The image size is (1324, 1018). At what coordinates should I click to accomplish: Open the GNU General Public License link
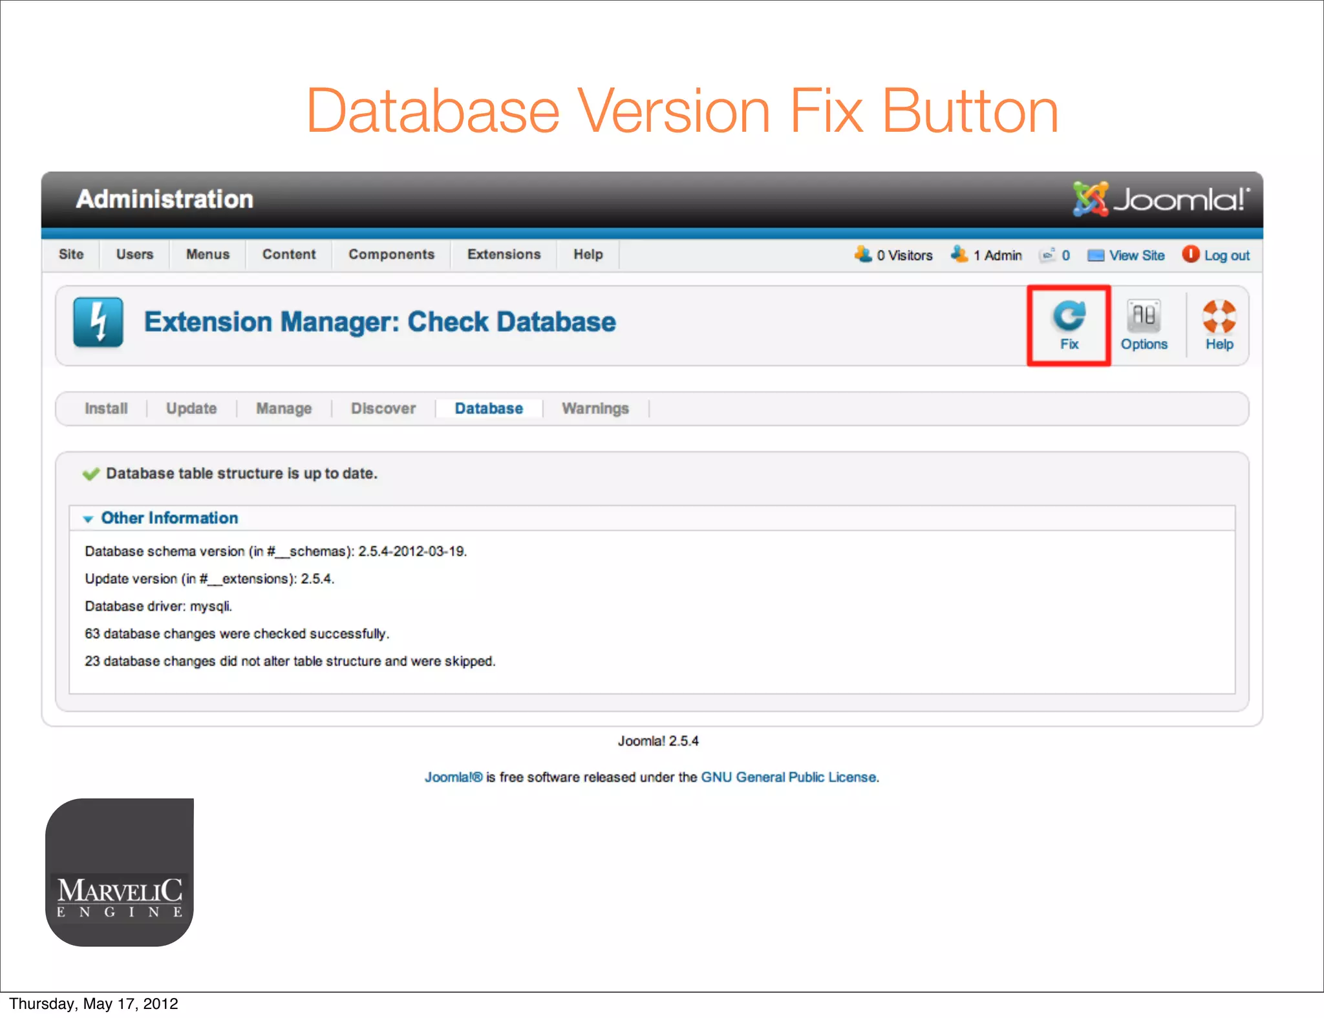point(789,777)
